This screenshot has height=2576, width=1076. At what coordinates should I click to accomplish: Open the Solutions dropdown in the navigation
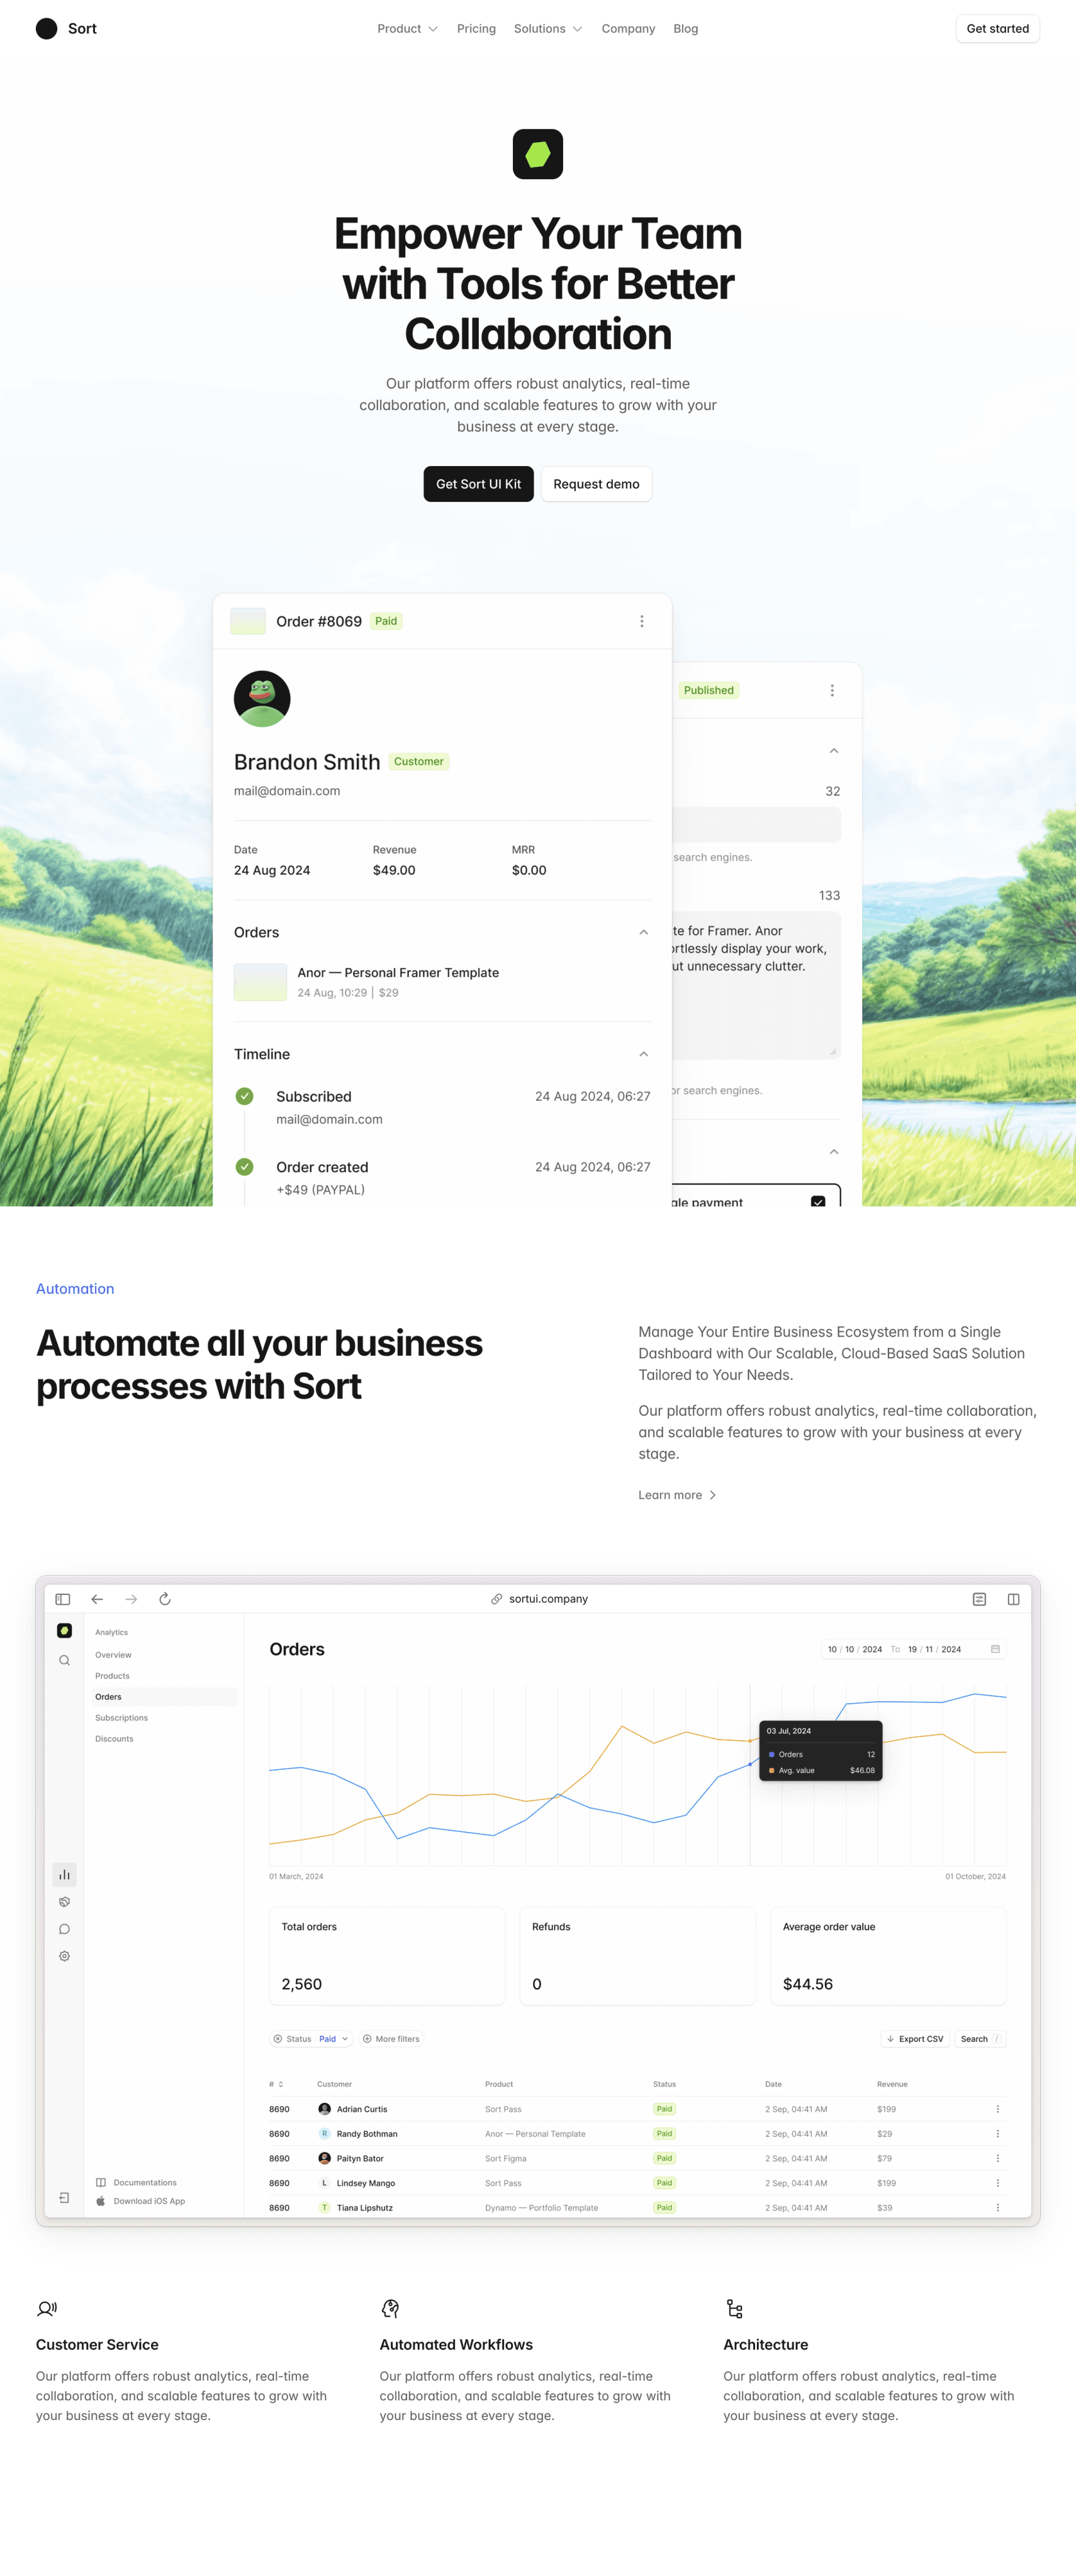[547, 28]
